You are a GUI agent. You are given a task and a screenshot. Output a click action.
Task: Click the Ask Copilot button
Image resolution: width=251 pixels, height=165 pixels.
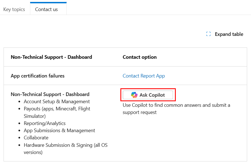(148, 95)
